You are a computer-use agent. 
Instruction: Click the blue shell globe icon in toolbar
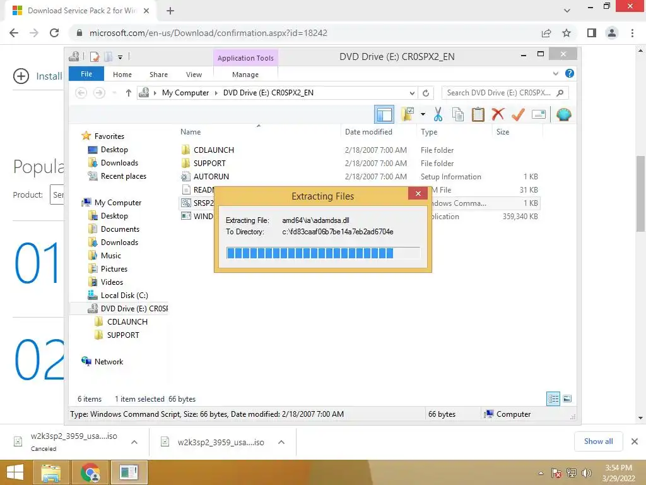pyautogui.click(x=563, y=114)
